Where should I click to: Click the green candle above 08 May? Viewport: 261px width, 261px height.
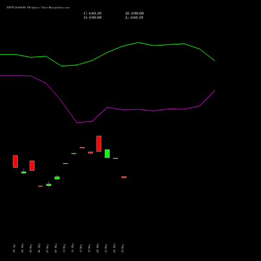(57, 178)
